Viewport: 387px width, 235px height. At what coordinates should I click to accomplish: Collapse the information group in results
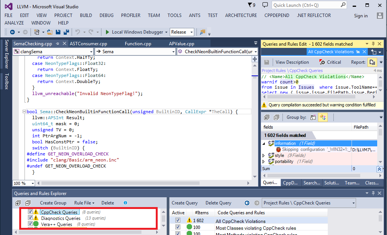pyautogui.click(x=264, y=143)
